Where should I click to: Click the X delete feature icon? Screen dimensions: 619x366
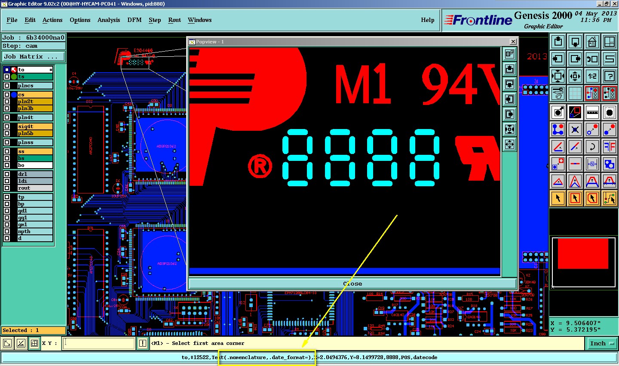pyautogui.click(x=575, y=129)
